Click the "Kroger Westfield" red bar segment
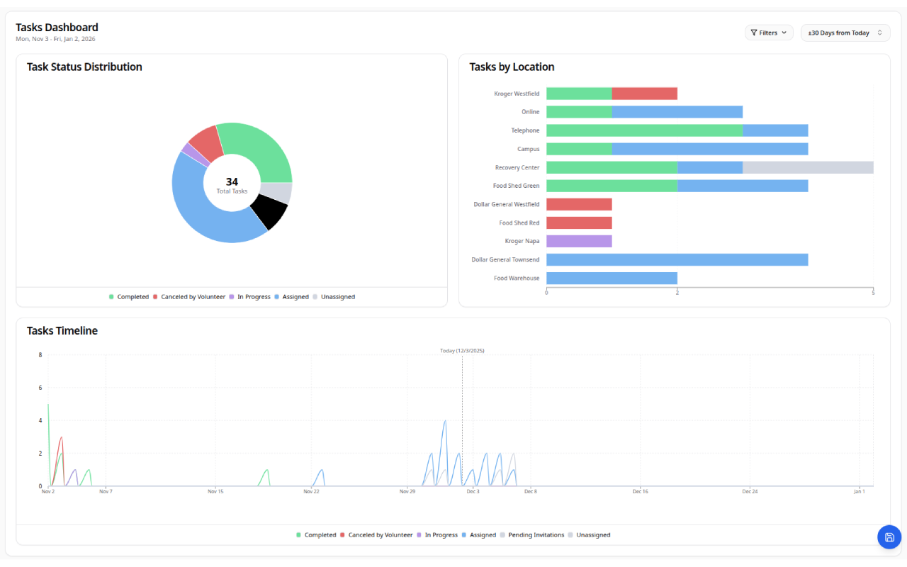The height and width of the screenshot is (567, 907). [645, 93]
